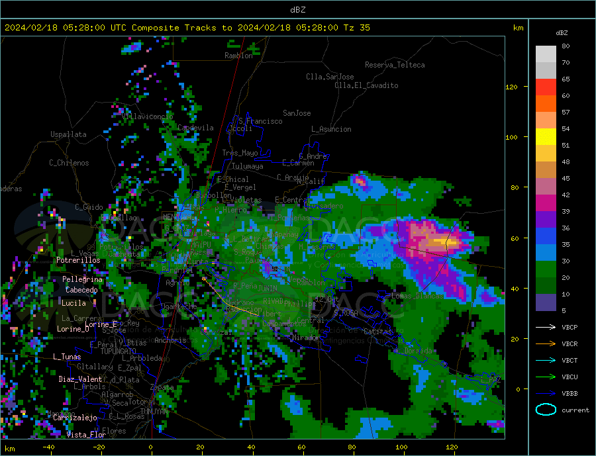The width and height of the screenshot is (596, 456).
Task: Click the S_ROSA map label
Action: (346, 313)
